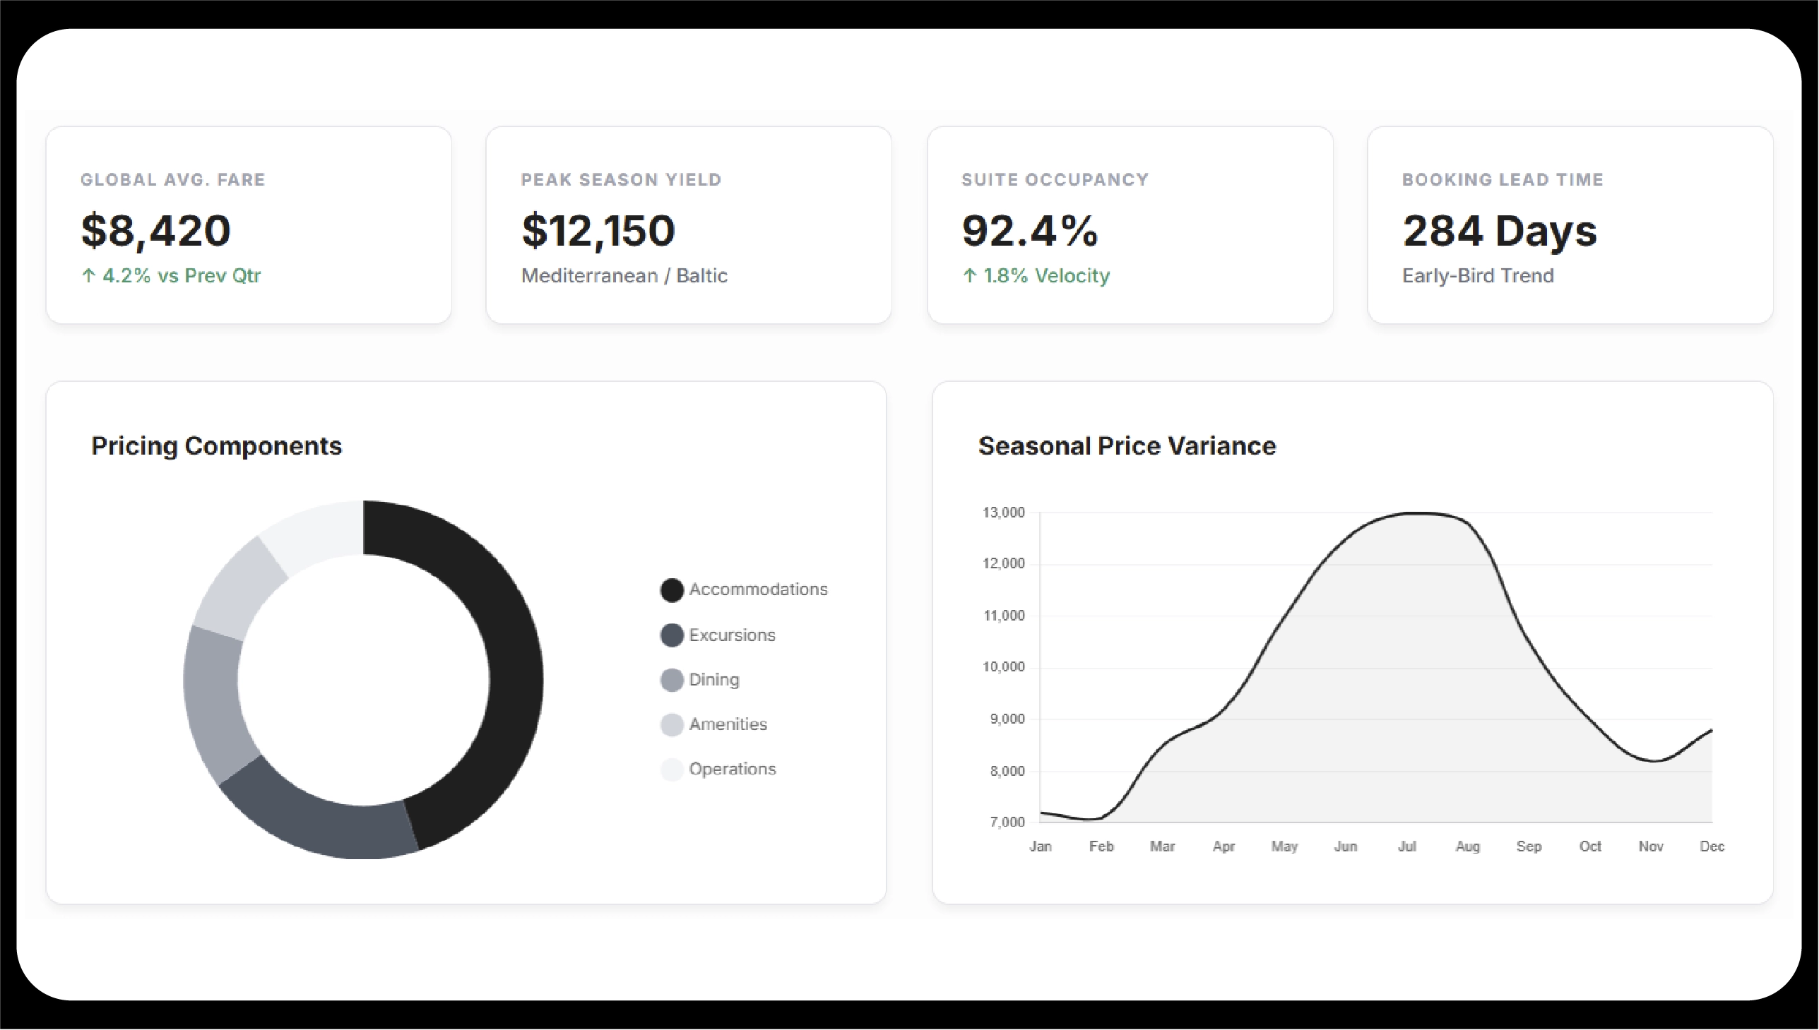Click the Mediterranean / Baltic subtitle text
Viewport: 1819px width, 1030px height.
point(624,275)
